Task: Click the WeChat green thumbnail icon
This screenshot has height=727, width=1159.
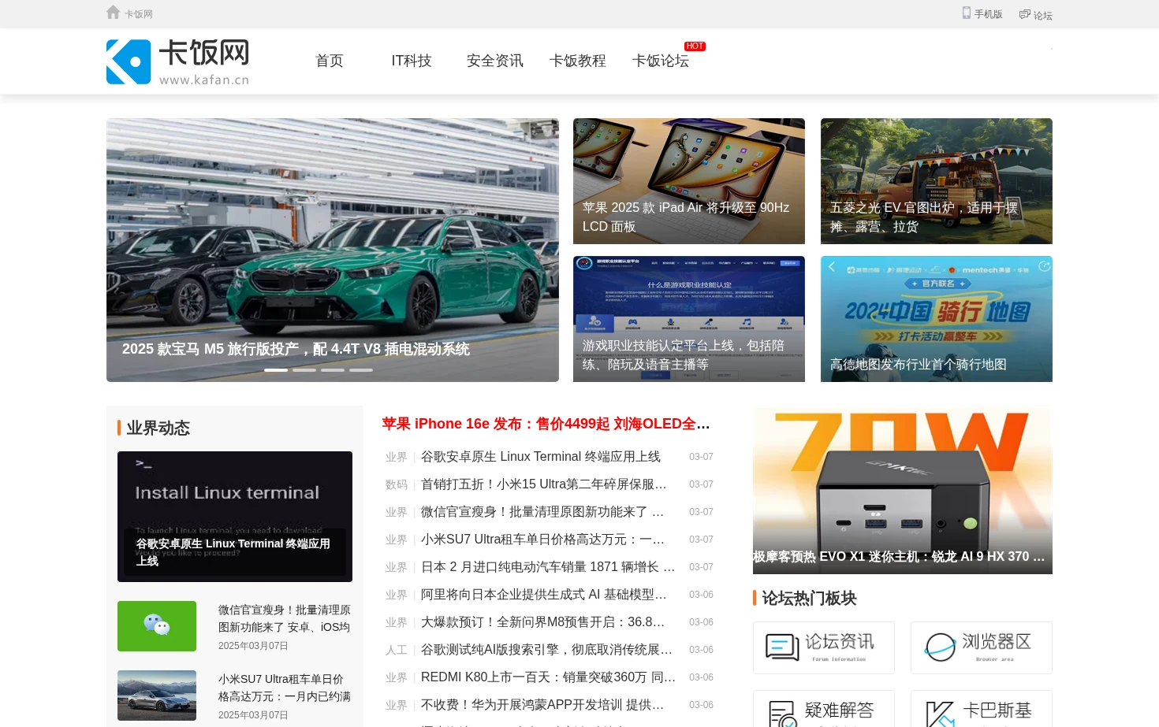Action: coord(157,626)
